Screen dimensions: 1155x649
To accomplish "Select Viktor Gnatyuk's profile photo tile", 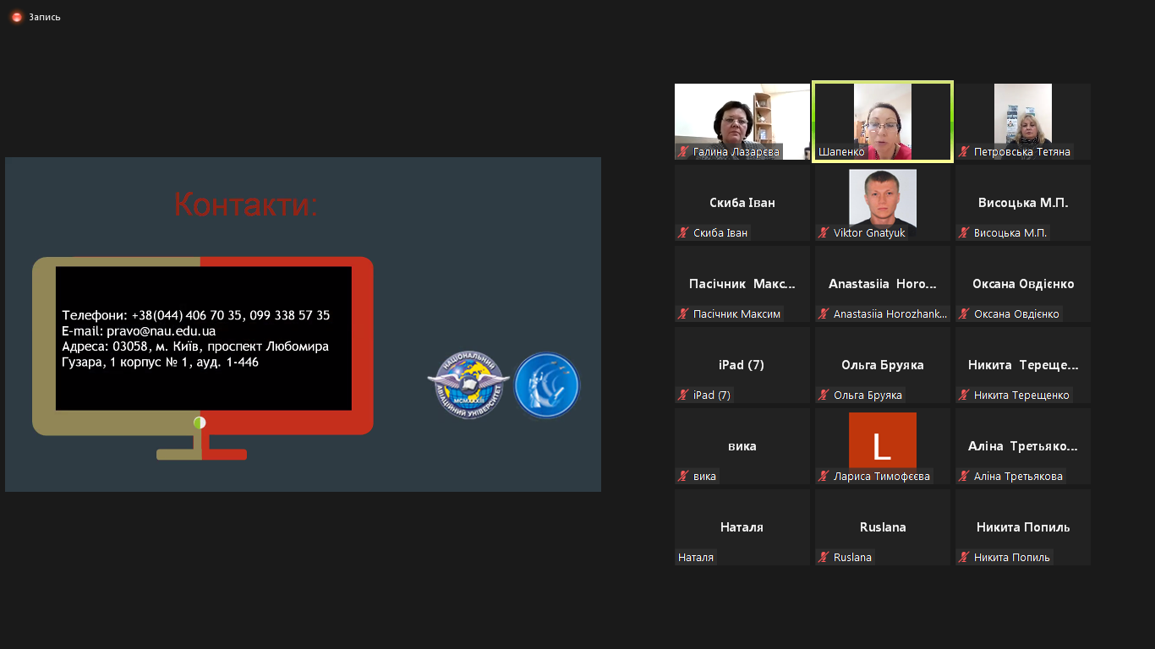I will click(x=882, y=199).
